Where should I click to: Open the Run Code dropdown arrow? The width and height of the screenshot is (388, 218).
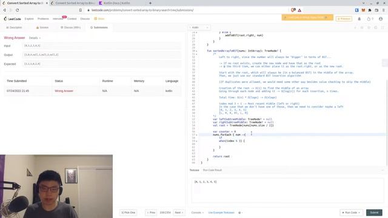(360, 213)
